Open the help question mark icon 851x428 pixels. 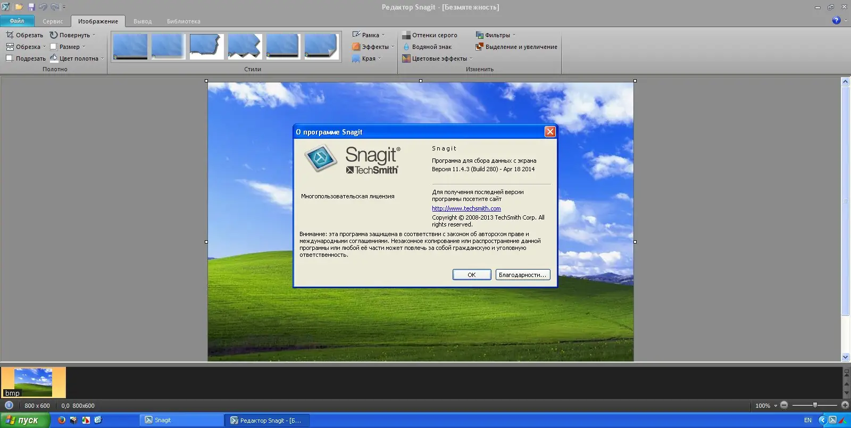coord(836,20)
